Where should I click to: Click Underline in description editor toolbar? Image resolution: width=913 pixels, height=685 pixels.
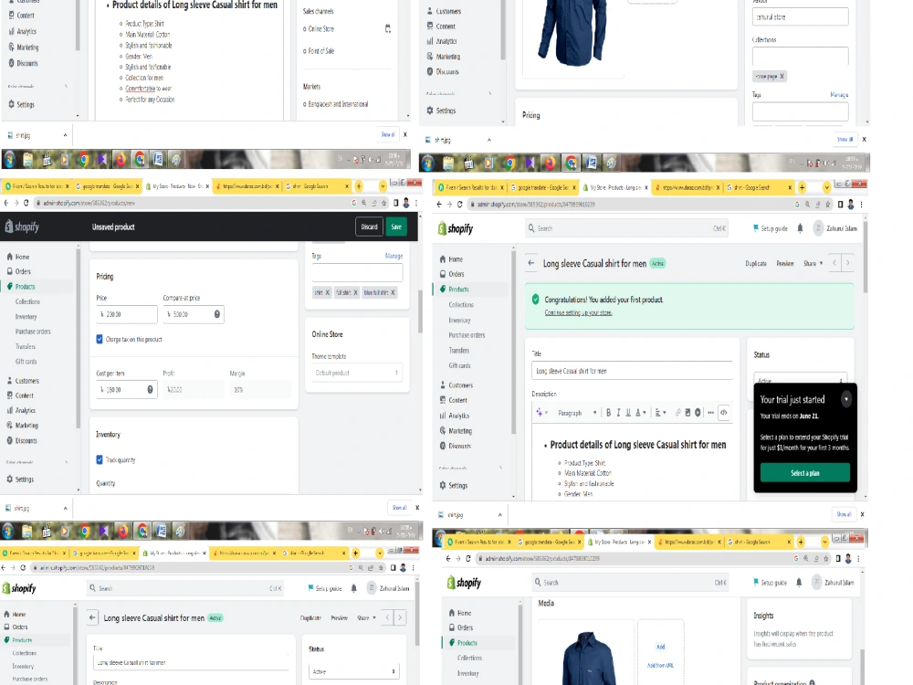click(x=628, y=413)
